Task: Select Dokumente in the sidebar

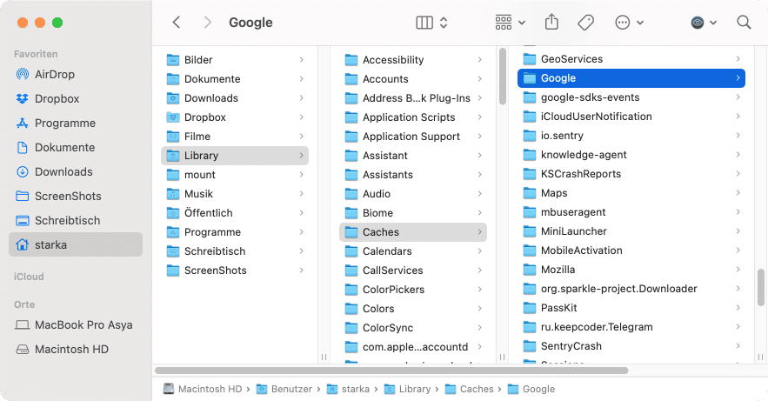Action: tap(76, 148)
